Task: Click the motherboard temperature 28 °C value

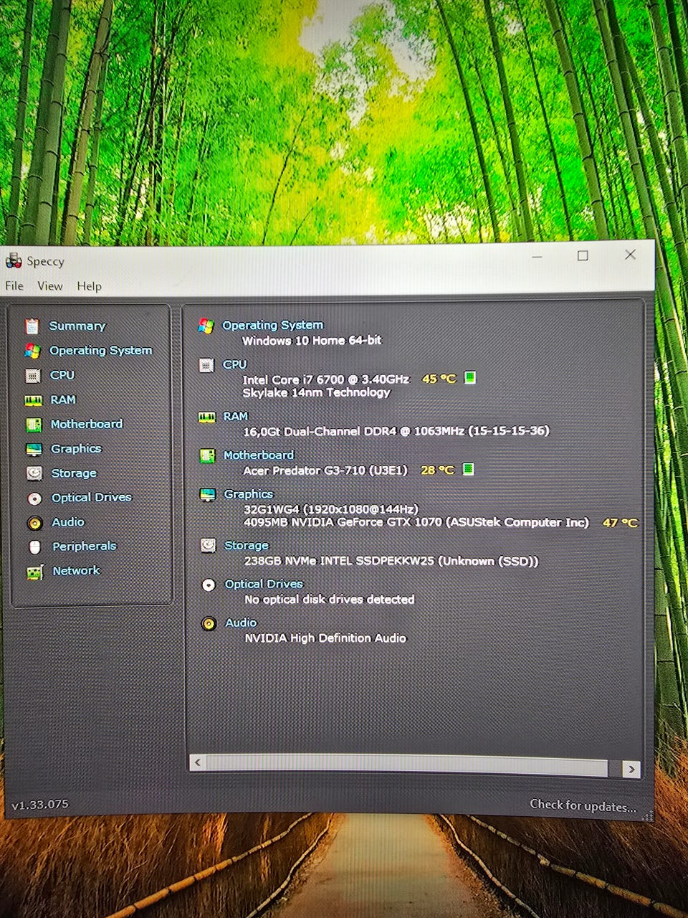Action: pos(437,470)
